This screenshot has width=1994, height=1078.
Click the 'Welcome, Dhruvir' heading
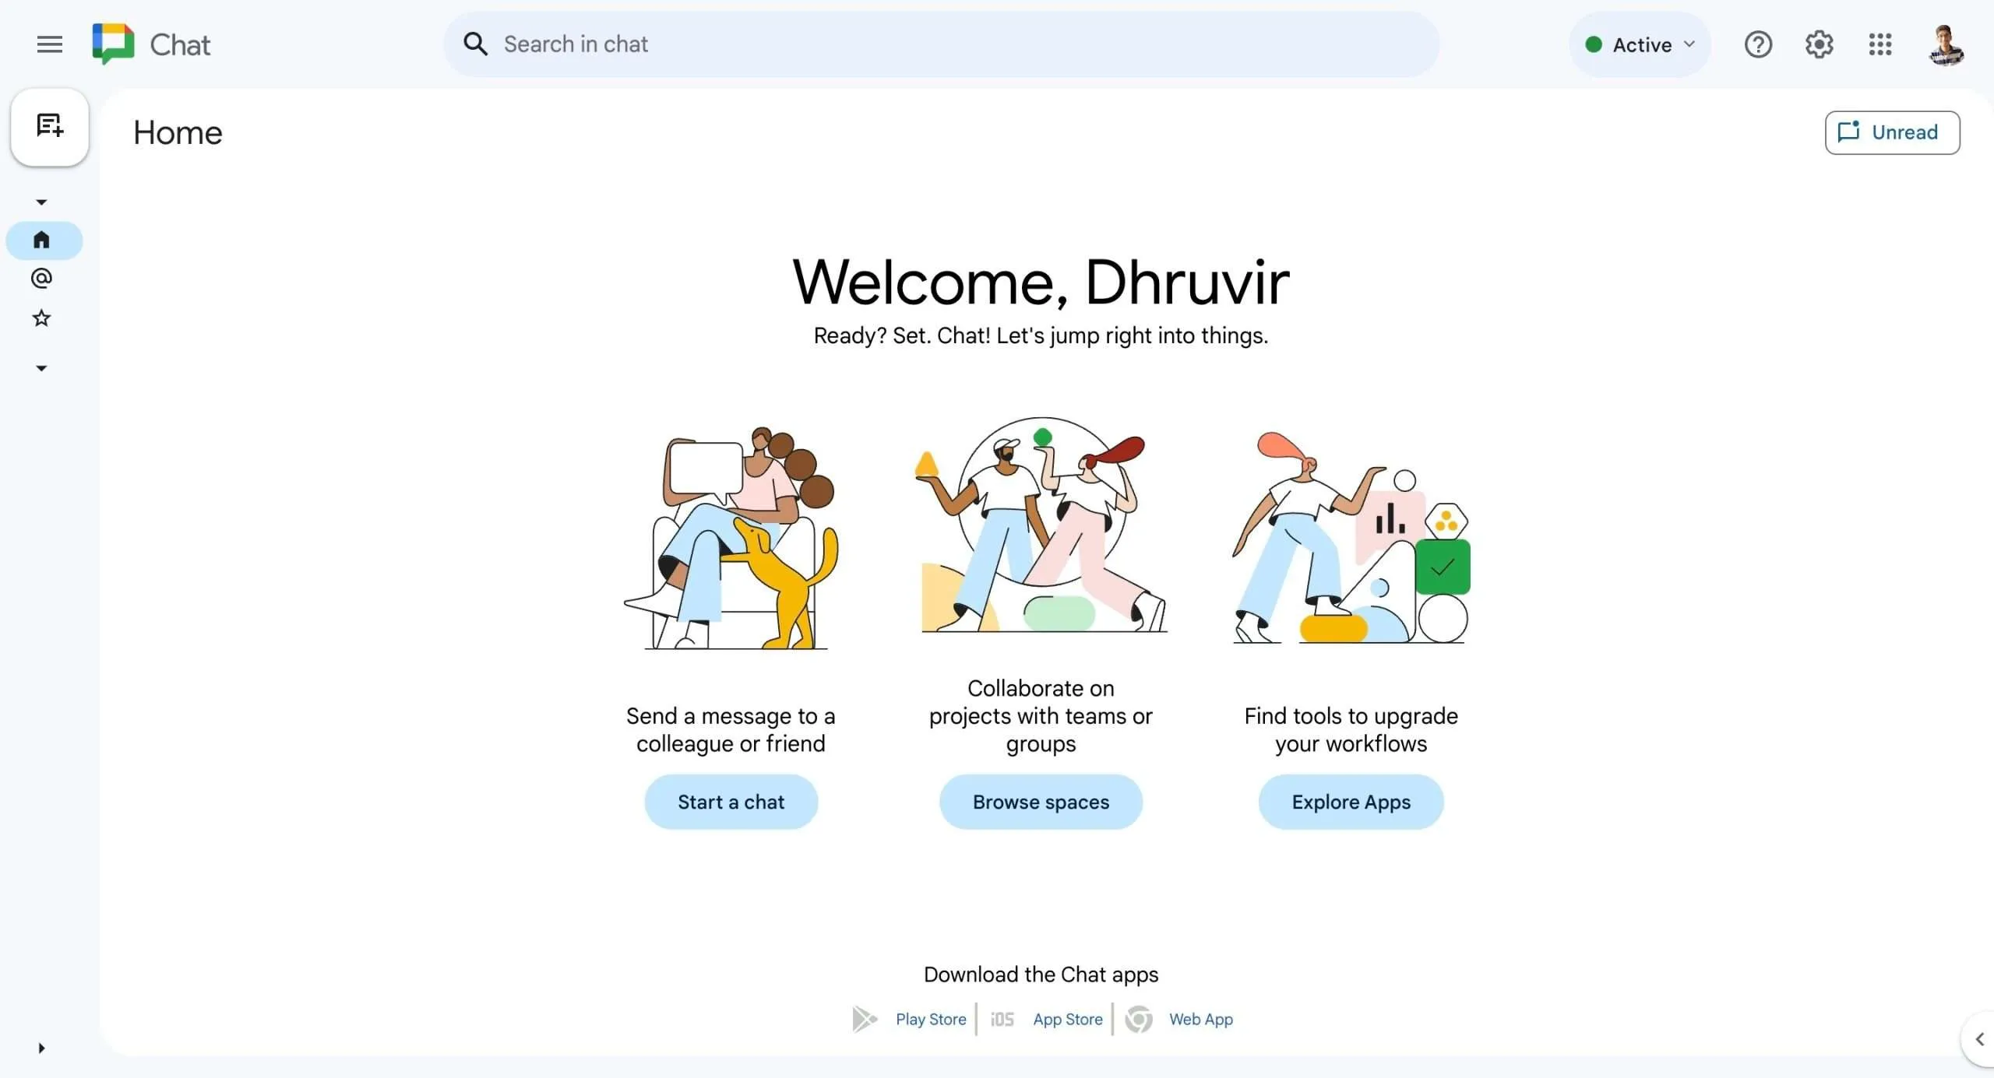(x=1041, y=282)
